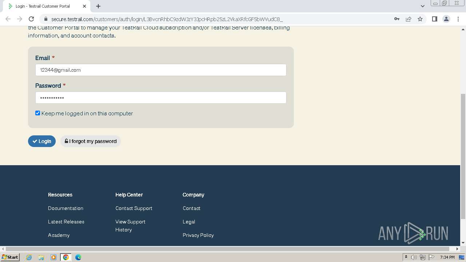The height and width of the screenshot is (262, 466).
Task: Click the address bar URL
Action: pos(167,19)
